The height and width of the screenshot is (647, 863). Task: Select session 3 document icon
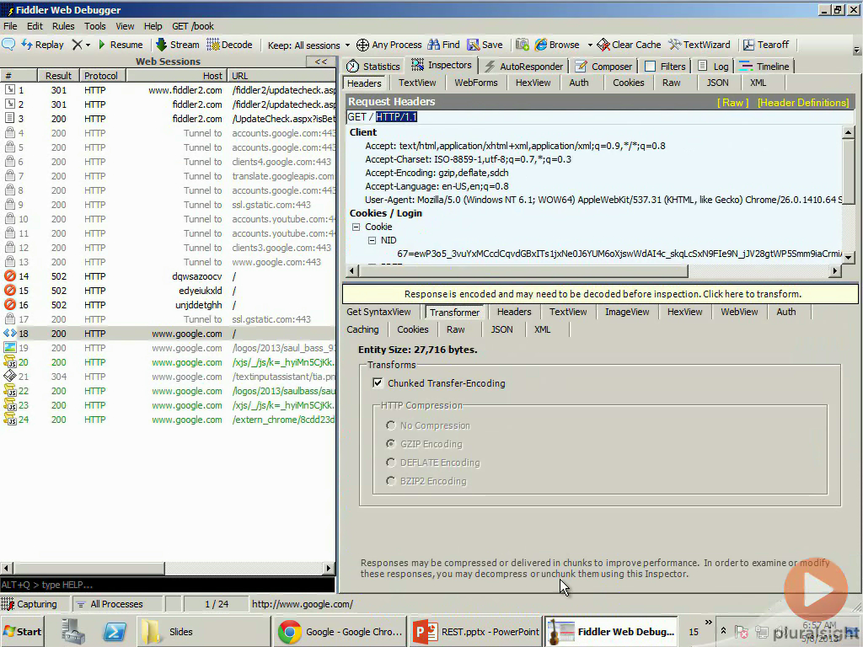(10, 118)
